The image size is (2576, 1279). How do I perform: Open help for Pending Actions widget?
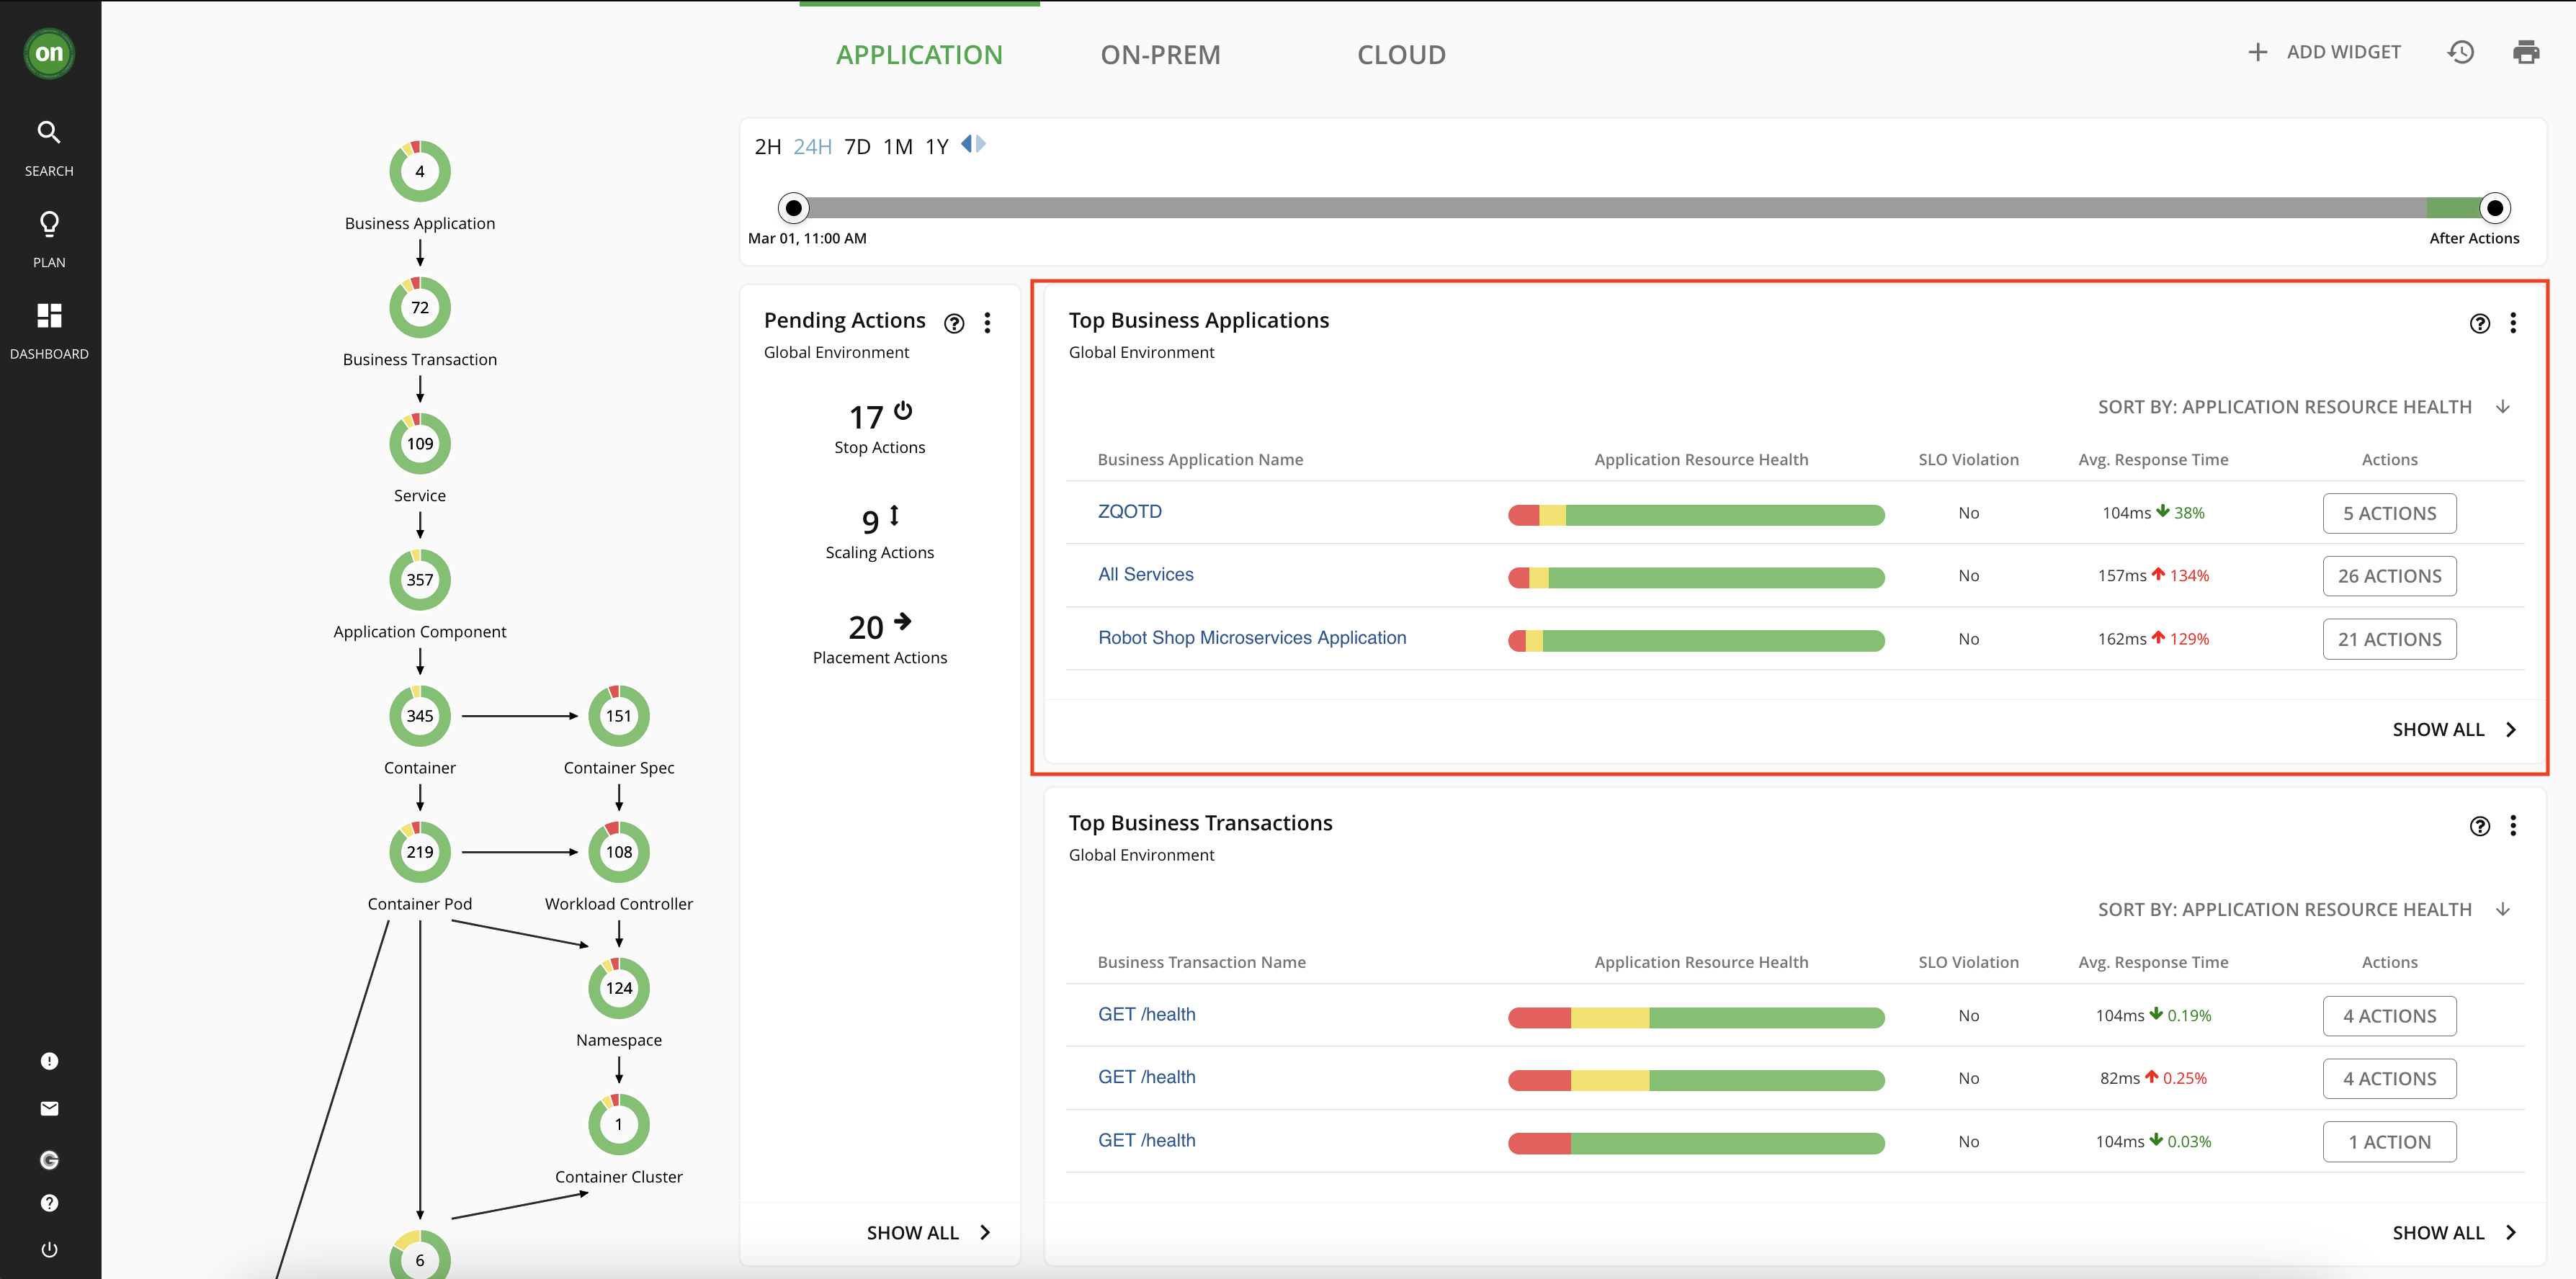(x=954, y=323)
